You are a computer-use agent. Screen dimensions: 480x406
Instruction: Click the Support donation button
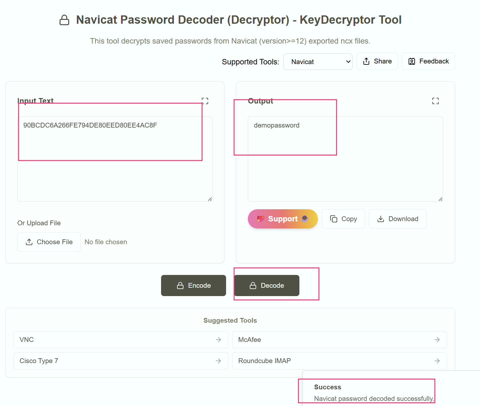coord(282,219)
